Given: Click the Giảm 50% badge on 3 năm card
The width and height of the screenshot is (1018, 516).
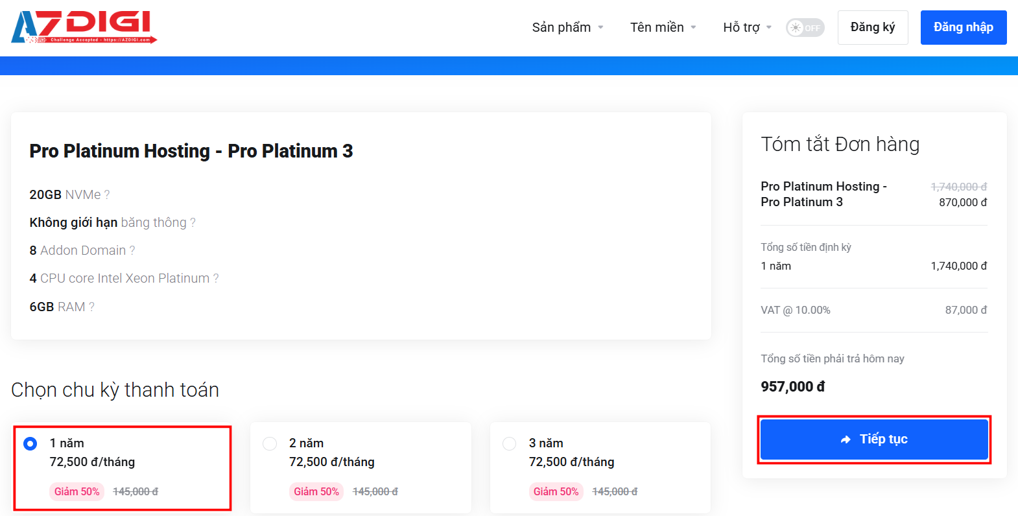Looking at the screenshot, I should 556,492.
